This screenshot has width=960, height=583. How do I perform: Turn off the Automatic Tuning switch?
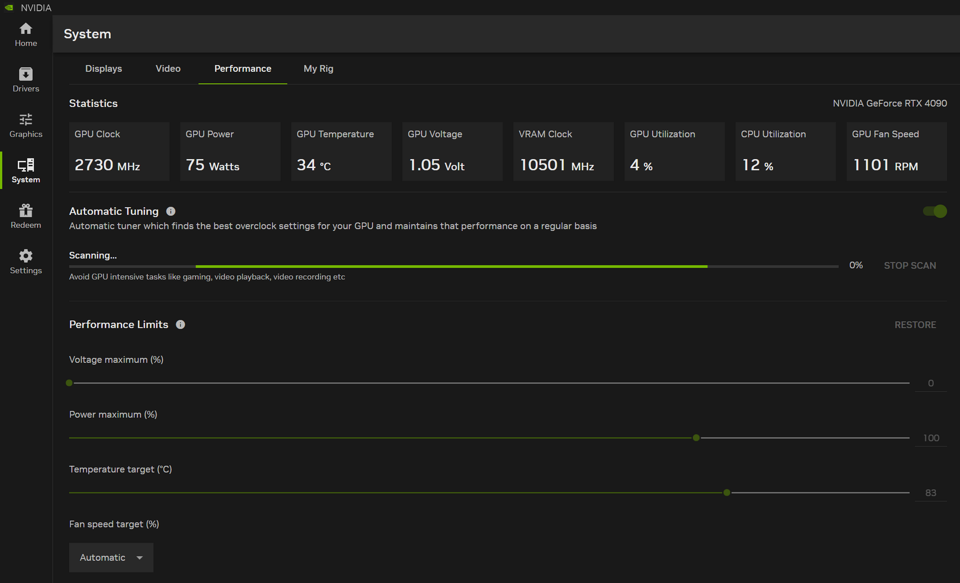[935, 211]
